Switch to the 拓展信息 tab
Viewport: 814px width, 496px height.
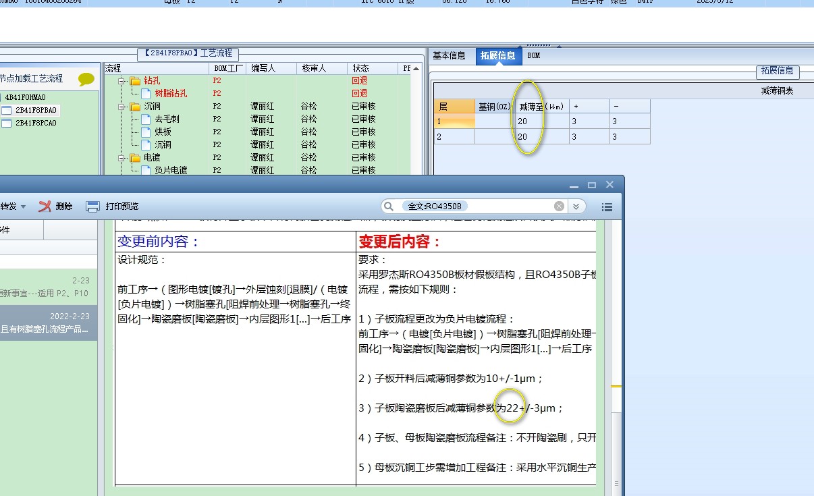(x=498, y=56)
